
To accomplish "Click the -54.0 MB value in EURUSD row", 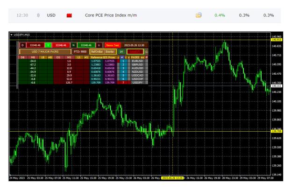I will [33, 61].
